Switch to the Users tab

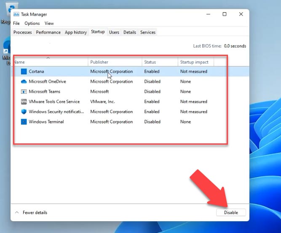[x=114, y=32]
